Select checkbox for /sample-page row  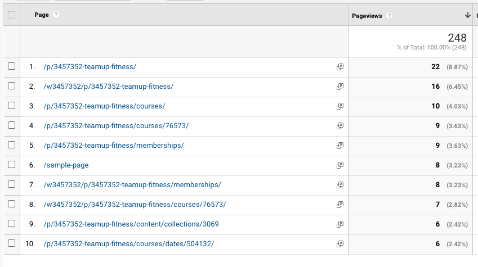pyautogui.click(x=12, y=165)
